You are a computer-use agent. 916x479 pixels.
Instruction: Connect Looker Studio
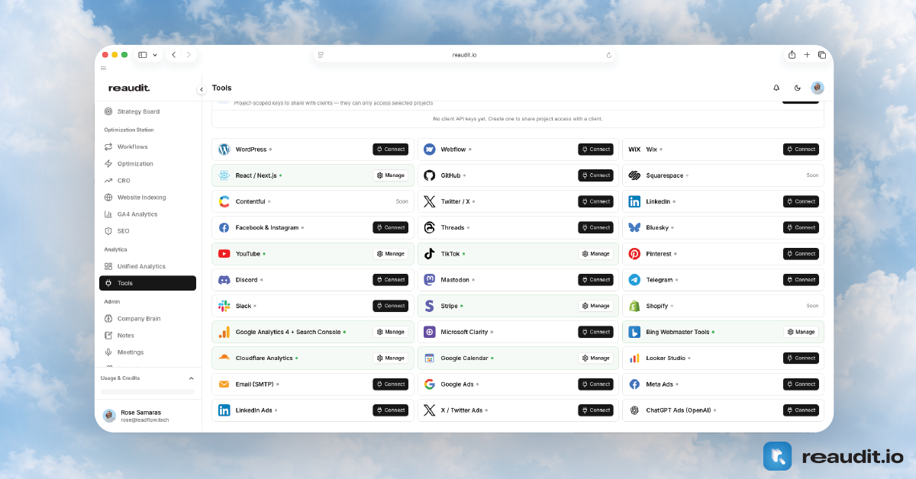[801, 358]
